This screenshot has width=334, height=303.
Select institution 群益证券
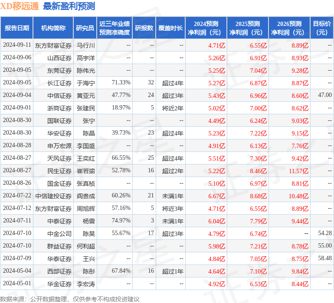(59, 246)
